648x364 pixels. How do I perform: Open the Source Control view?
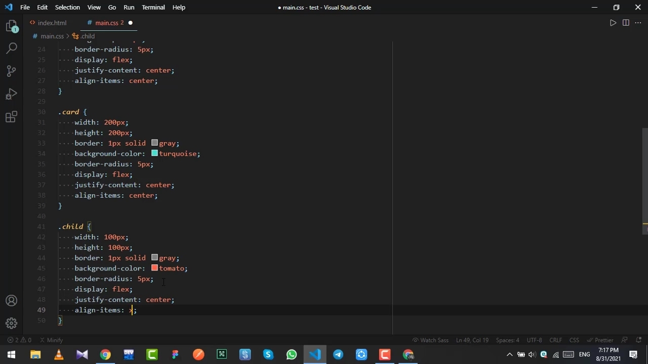coord(12,71)
